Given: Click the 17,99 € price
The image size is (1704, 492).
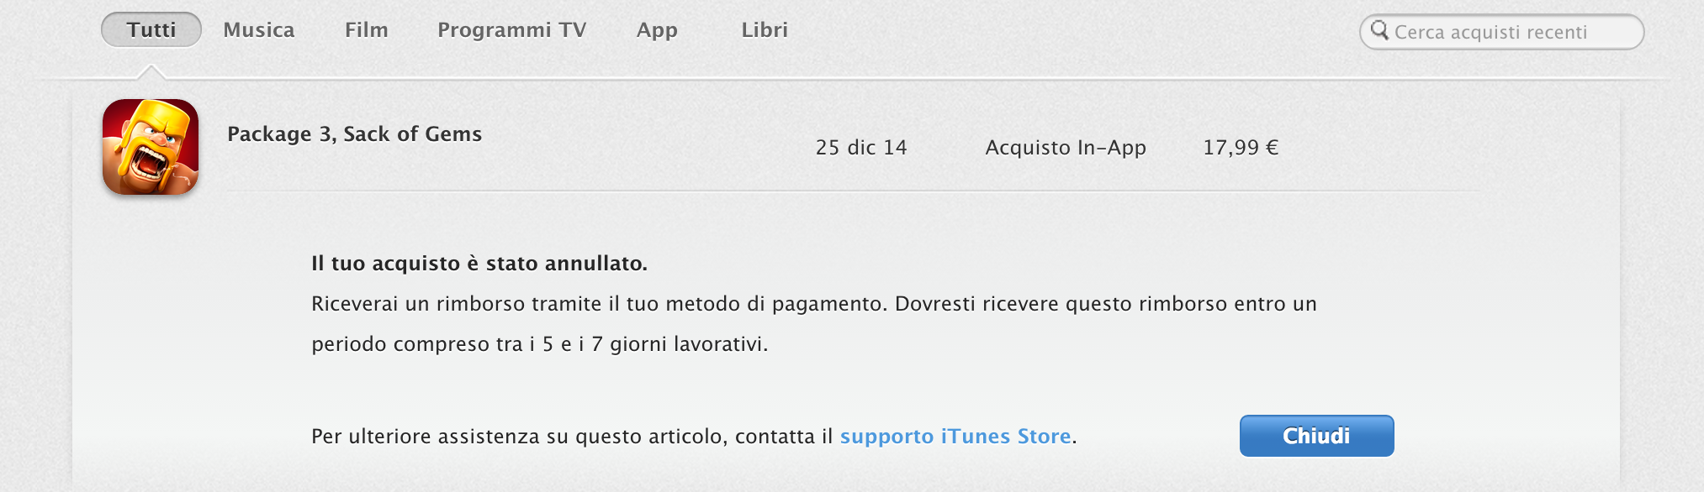Looking at the screenshot, I should tap(1241, 148).
